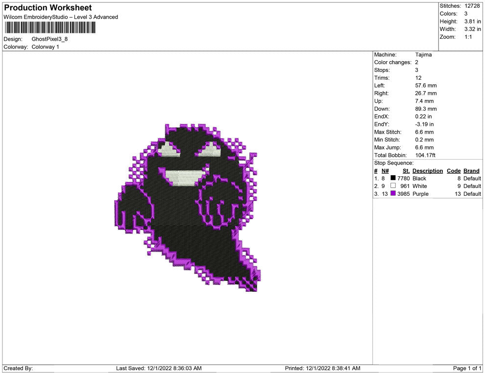Click the 'White' description in stop sequence
This screenshot has height=373, width=485.
pyautogui.click(x=420, y=186)
